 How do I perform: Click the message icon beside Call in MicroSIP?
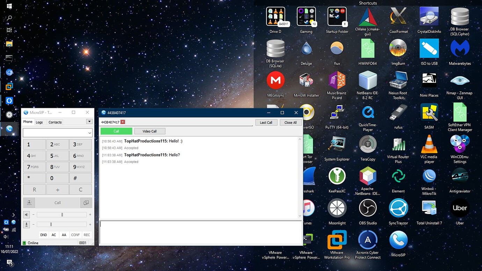pyautogui.click(x=86, y=203)
